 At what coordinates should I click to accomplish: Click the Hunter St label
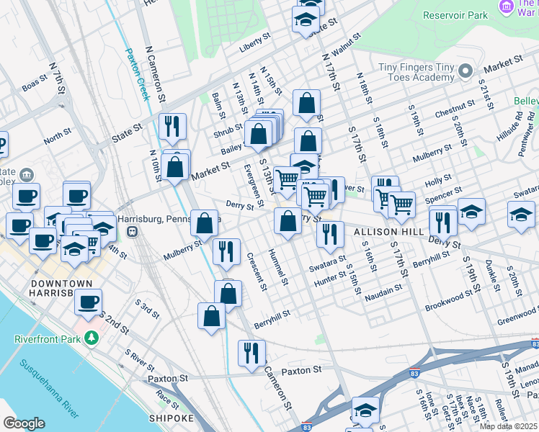click(330, 279)
